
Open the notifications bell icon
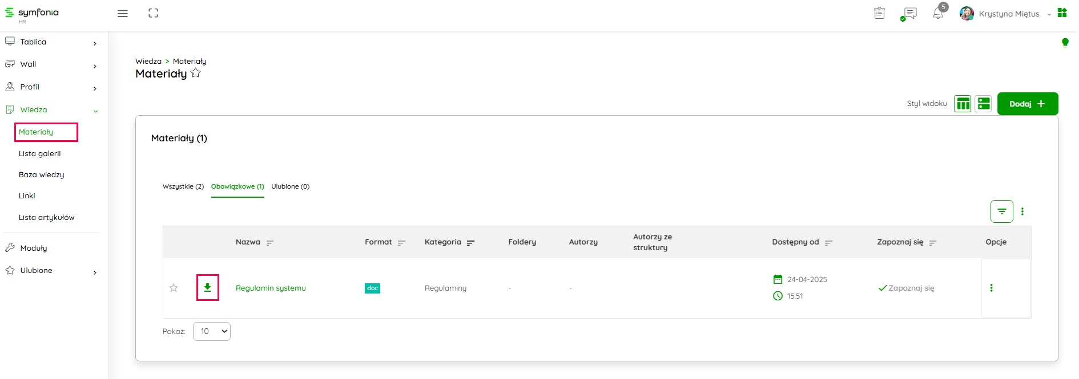(937, 13)
